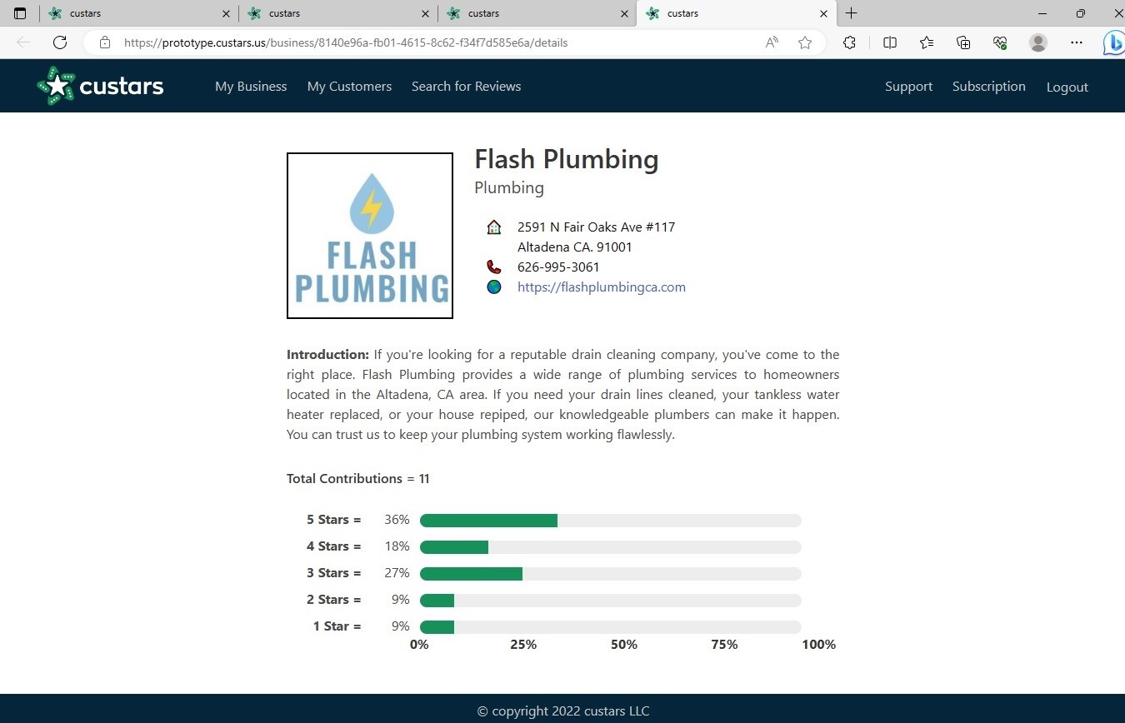Click the user profile avatar icon

point(1038,42)
